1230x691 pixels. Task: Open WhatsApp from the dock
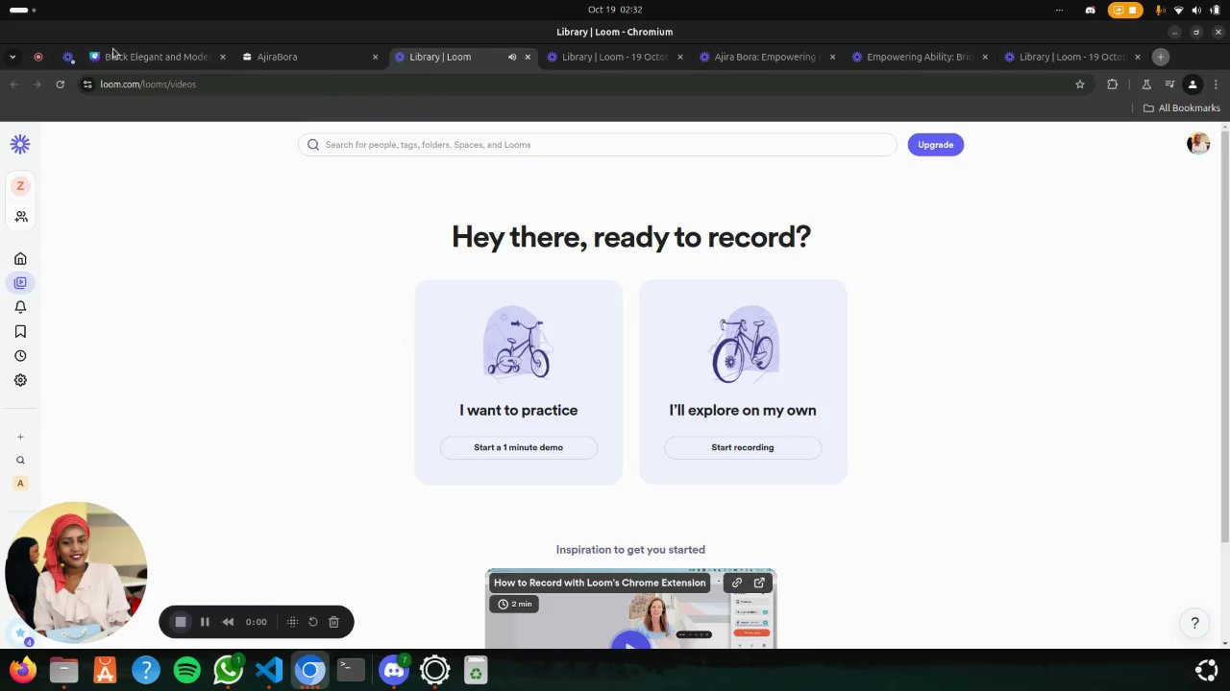[228, 670]
